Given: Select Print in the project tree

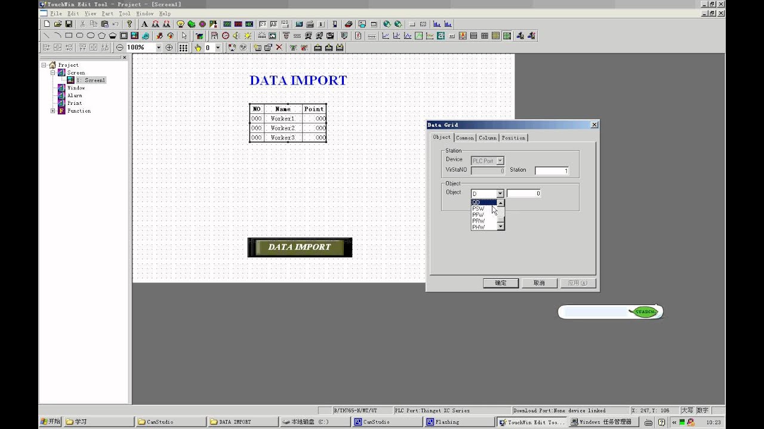Looking at the screenshot, I should pyautogui.click(x=75, y=104).
